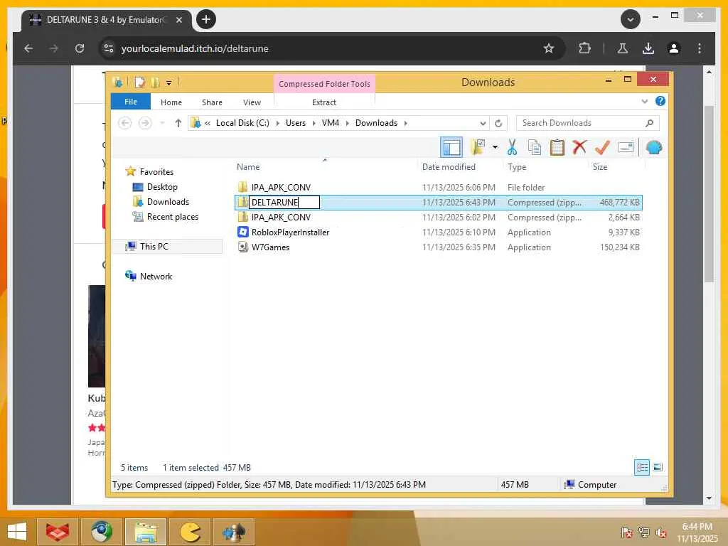Image resolution: width=728 pixels, height=546 pixels.
Task: Click the VM4 breadcrumb in the address bar
Action: coord(330,123)
